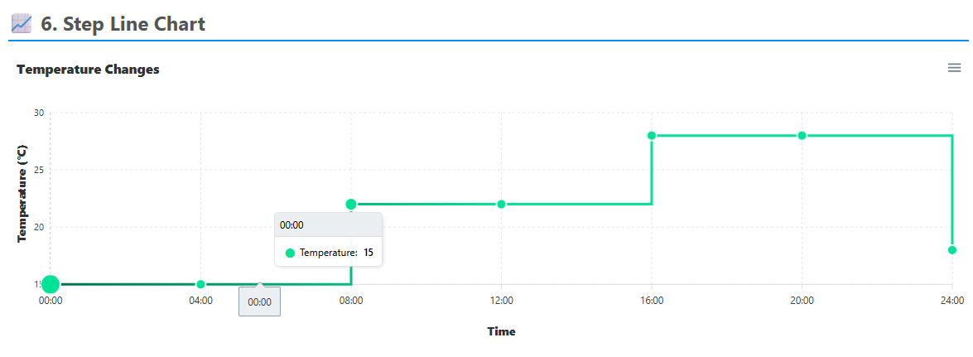This screenshot has width=973, height=357.
Task: Click the chart emoji beside the heading
Action: pos(21,24)
